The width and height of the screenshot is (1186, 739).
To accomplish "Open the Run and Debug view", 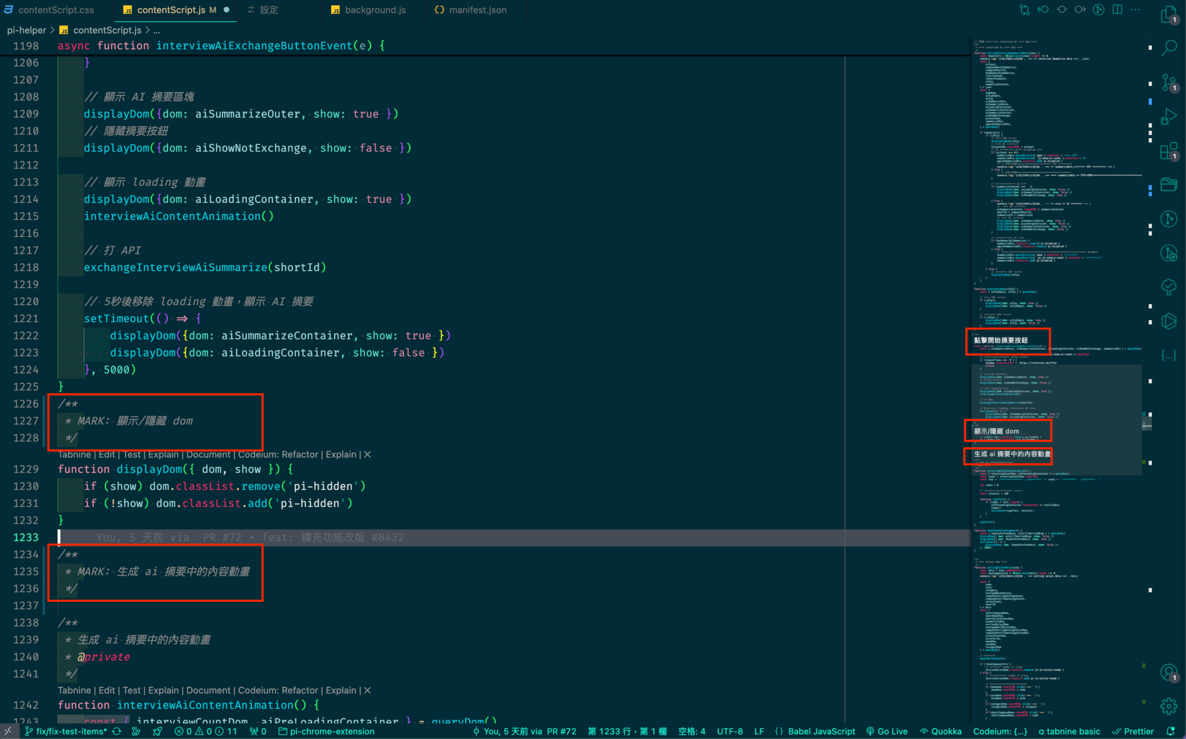I will pyautogui.click(x=1169, y=115).
